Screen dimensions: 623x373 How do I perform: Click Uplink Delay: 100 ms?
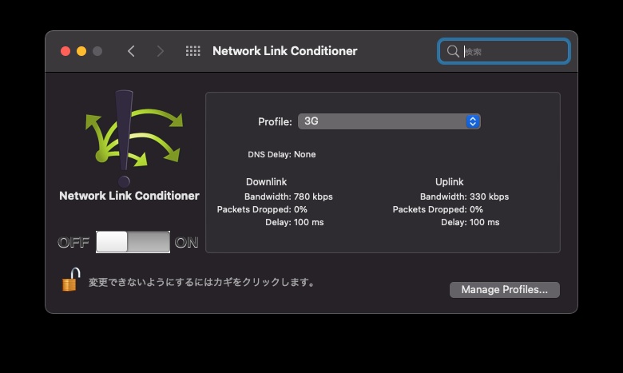coord(470,222)
